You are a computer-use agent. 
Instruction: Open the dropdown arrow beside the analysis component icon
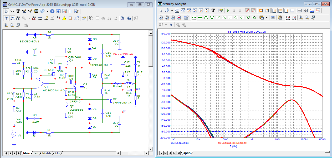coord(172,11)
